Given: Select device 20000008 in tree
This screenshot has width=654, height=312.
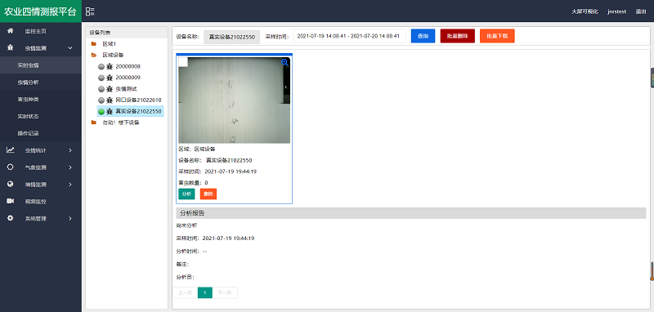Looking at the screenshot, I should 128,66.
